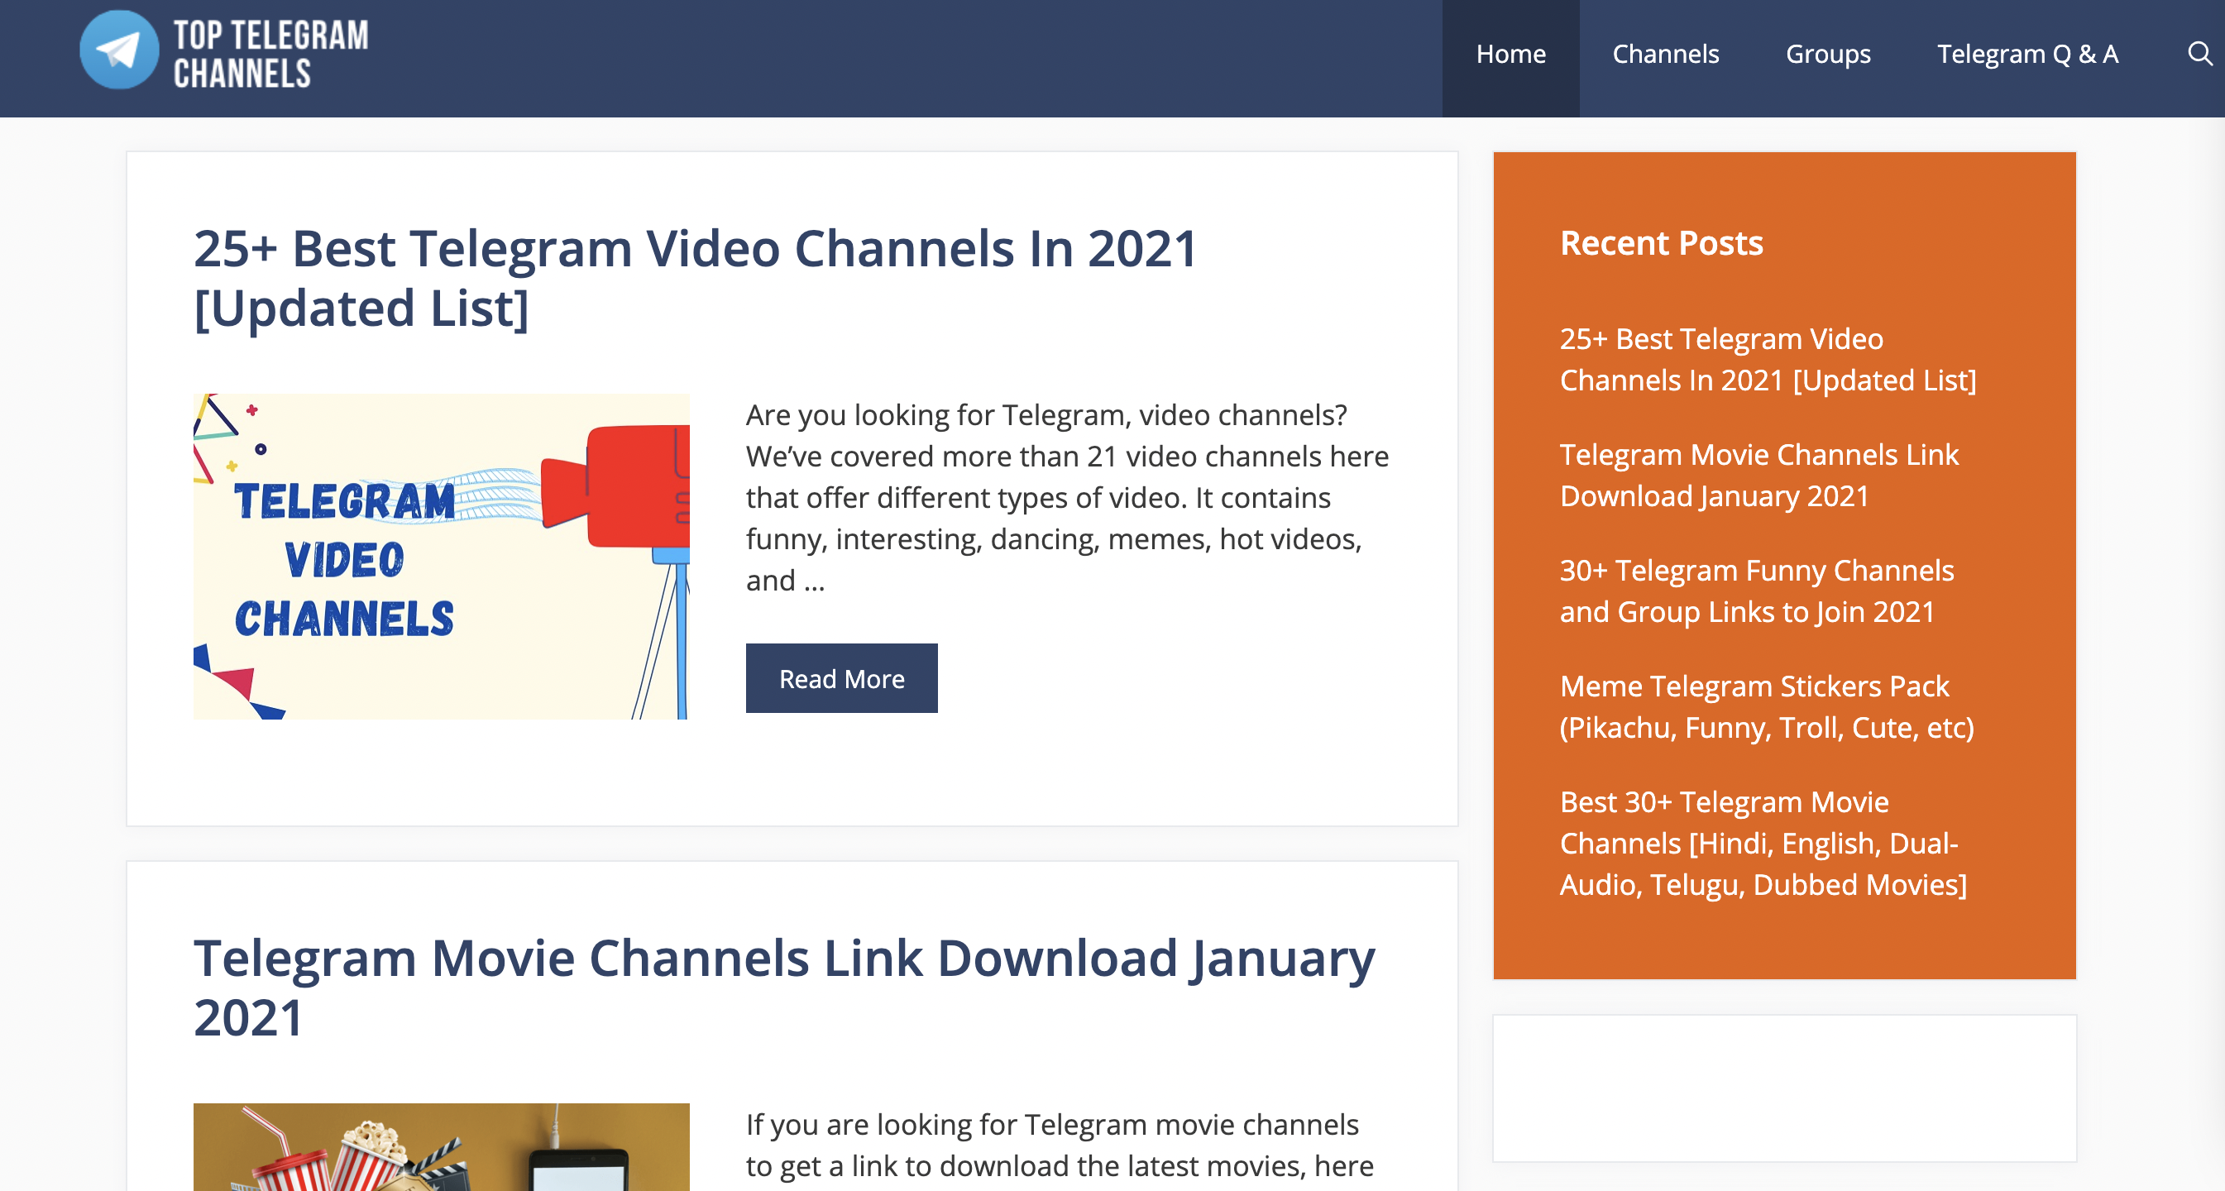The width and height of the screenshot is (2225, 1191).
Task: Click the Top Telegram Channels site title text
Action: point(270,56)
